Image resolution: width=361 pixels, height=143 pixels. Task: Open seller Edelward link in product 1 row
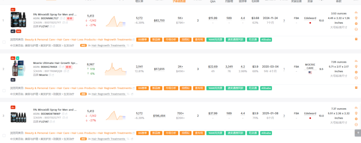310,18
